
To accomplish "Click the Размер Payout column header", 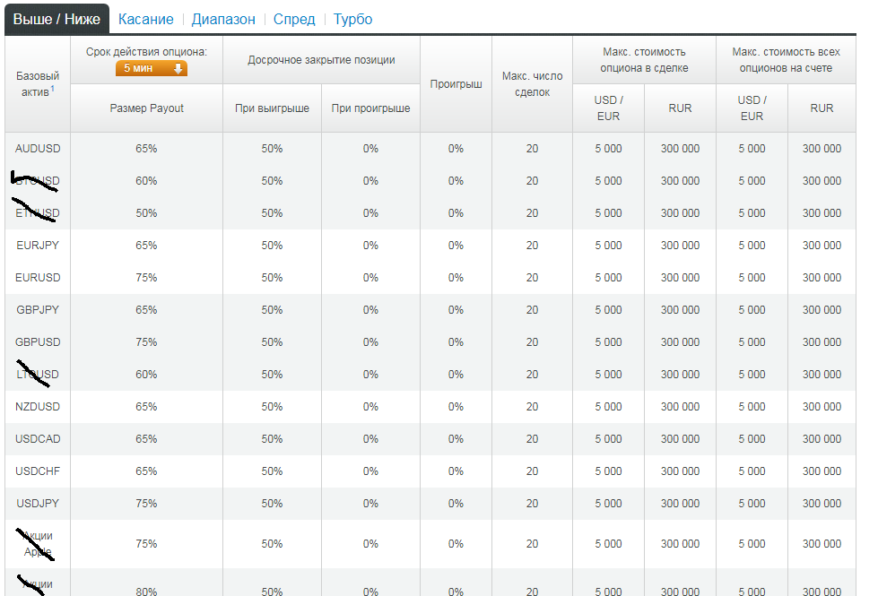I will click(147, 108).
